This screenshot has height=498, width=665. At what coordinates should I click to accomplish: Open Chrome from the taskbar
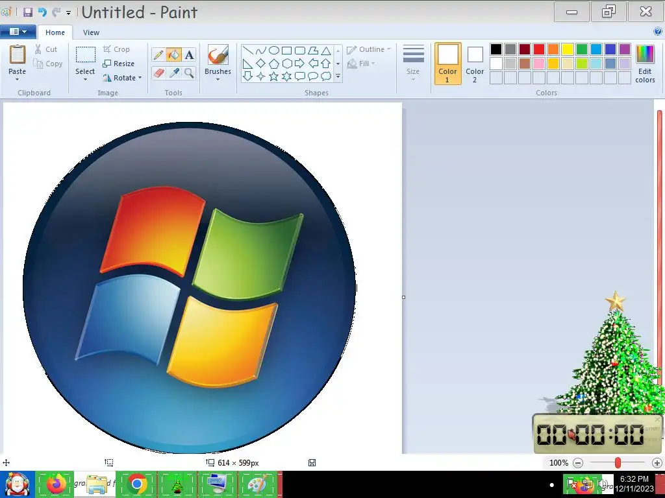136,484
